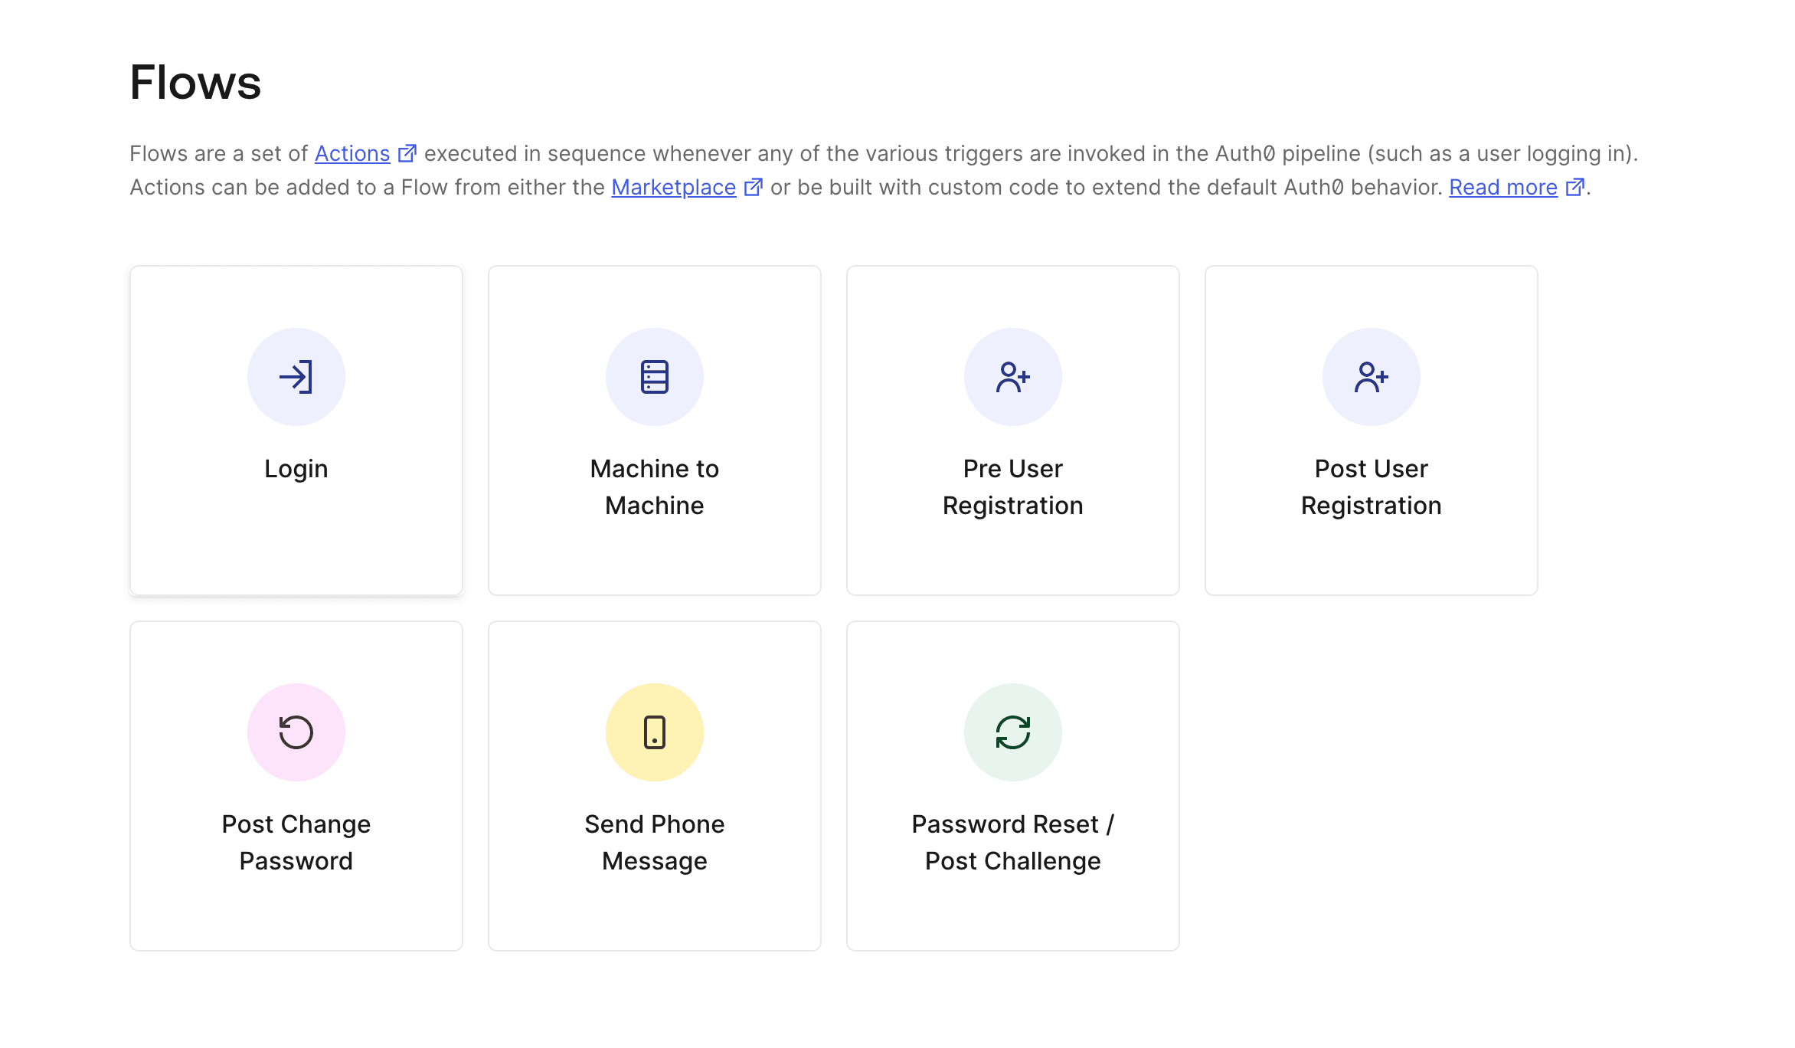Click the Read more link
Screen dimensions: 1795x1048
tap(1502, 187)
